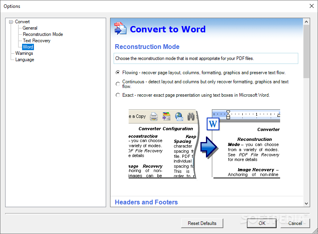This screenshot has width=318, height=234.
Task: Select the Continuous reconstruction mode radio
Action: [118, 84]
